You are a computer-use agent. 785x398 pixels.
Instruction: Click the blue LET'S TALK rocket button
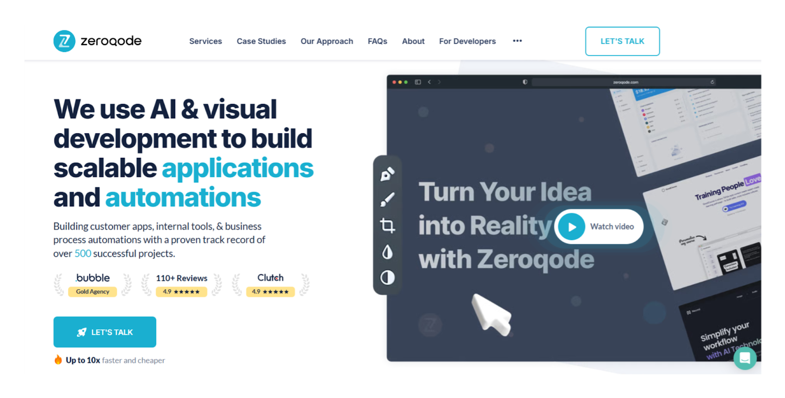pyautogui.click(x=105, y=332)
